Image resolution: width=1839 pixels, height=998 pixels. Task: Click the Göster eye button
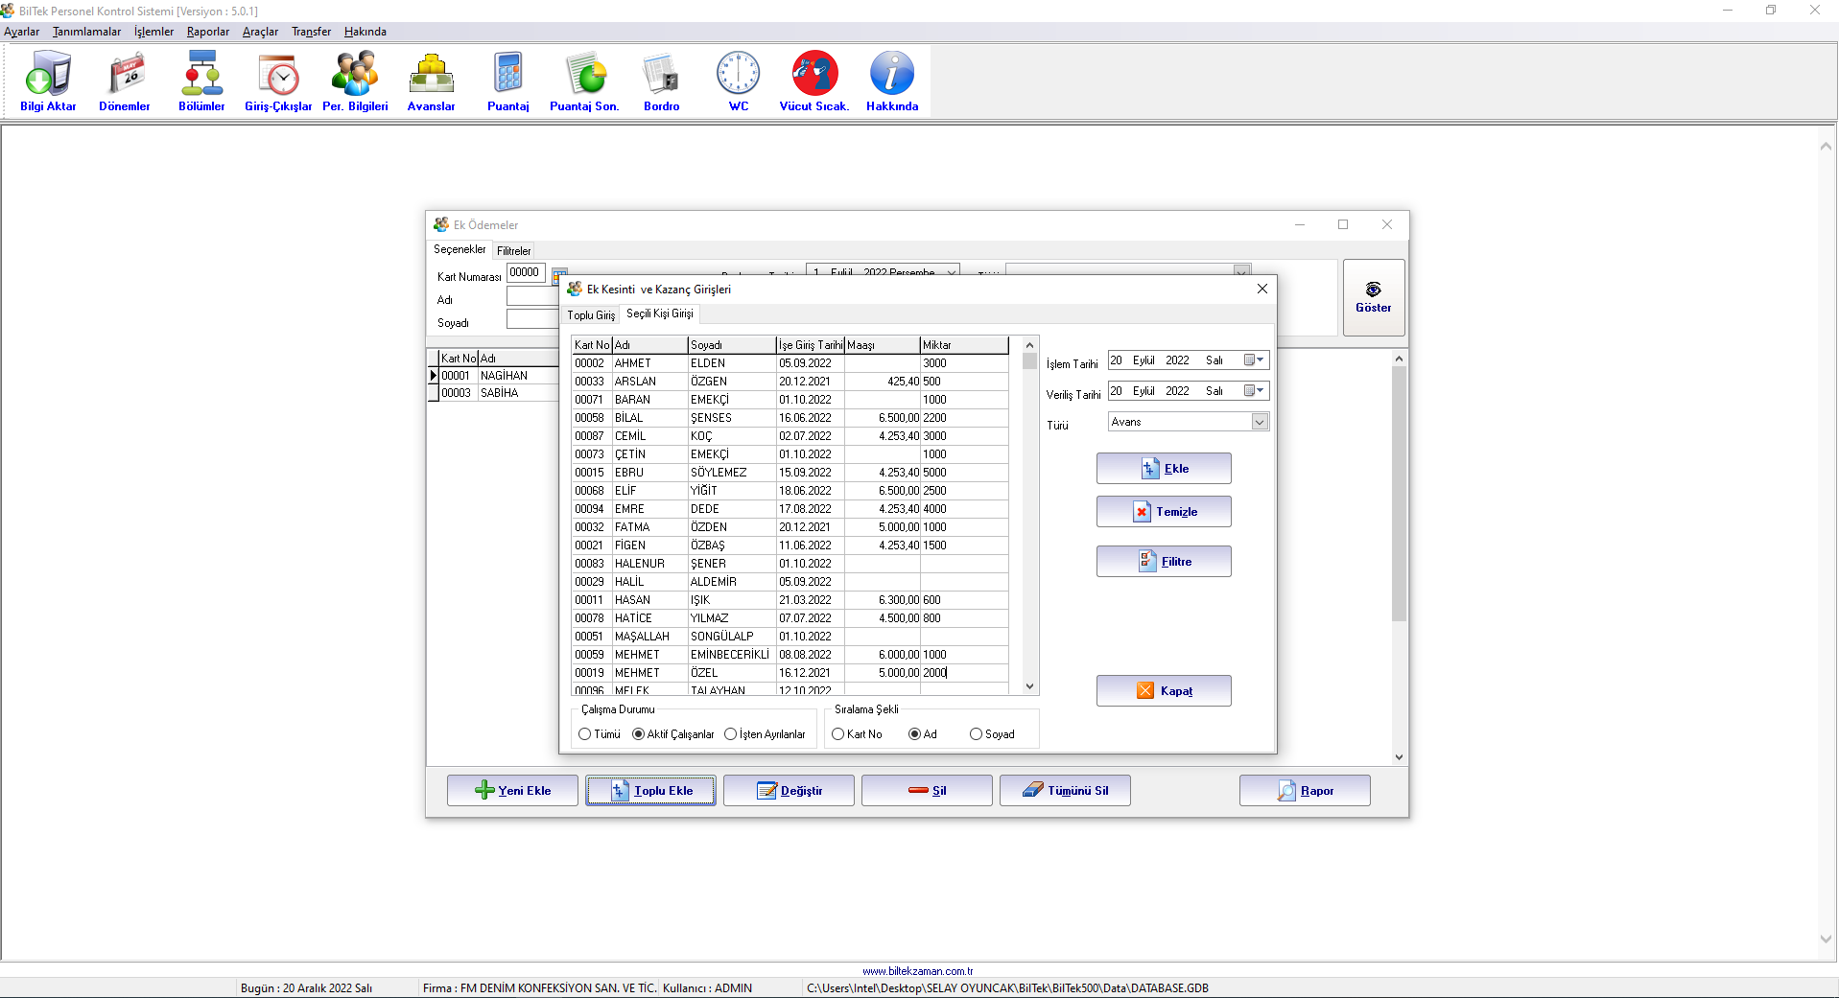pyautogui.click(x=1374, y=297)
